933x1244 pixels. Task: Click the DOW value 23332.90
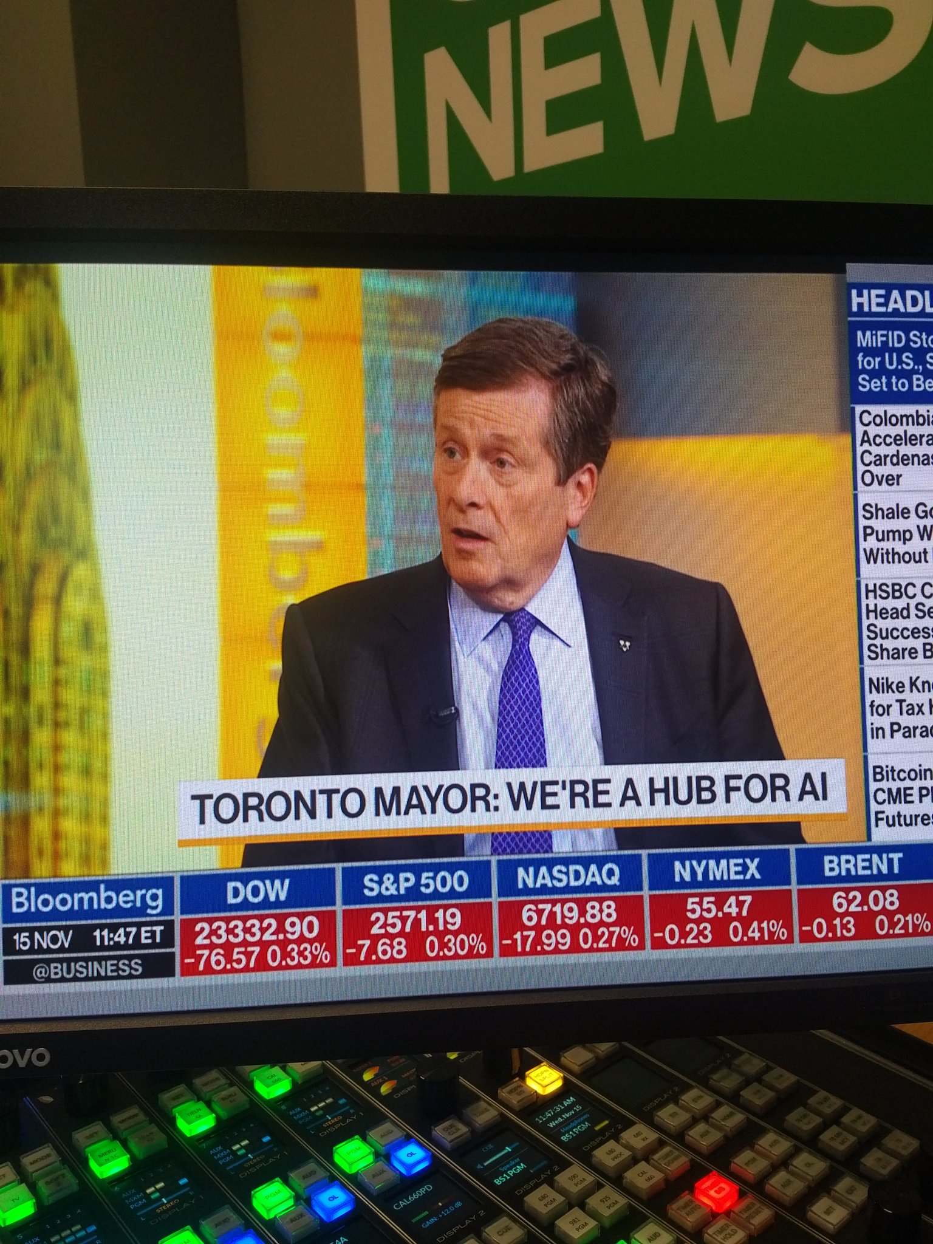pyautogui.click(x=256, y=929)
